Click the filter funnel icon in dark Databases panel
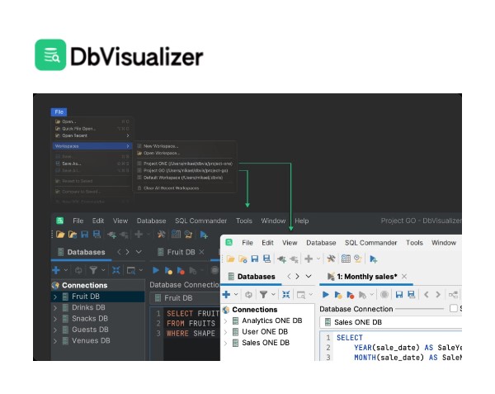The height and width of the screenshot is (394, 495). point(92,269)
